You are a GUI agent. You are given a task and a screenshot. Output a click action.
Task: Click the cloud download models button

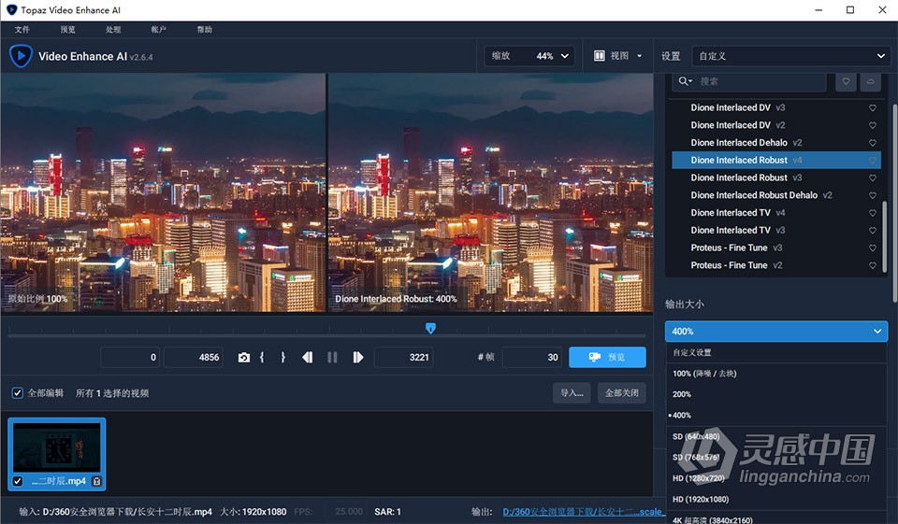pyautogui.click(x=871, y=81)
